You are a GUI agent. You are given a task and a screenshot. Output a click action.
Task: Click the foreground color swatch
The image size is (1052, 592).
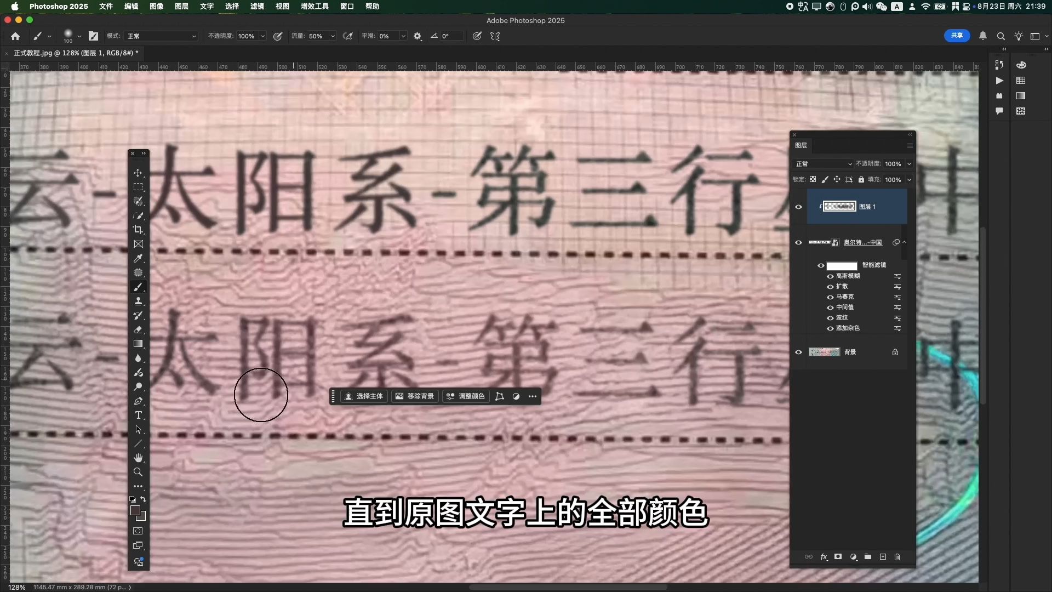[135, 510]
